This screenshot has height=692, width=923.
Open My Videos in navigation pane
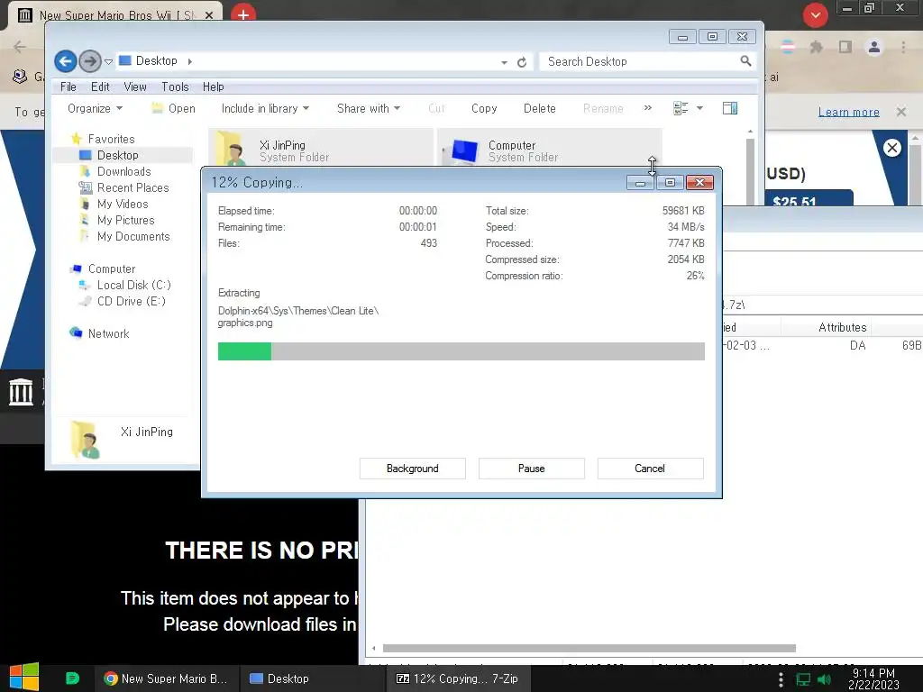coord(123,204)
